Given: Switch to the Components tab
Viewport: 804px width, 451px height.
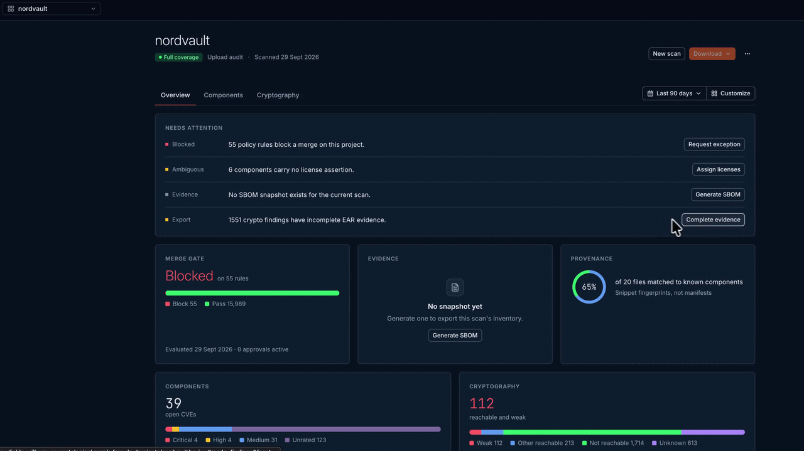Looking at the screenshot, I should point(223,95).
